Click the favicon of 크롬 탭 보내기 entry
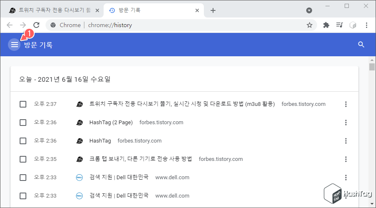This screenshot has width=376, height=208. 79,159
